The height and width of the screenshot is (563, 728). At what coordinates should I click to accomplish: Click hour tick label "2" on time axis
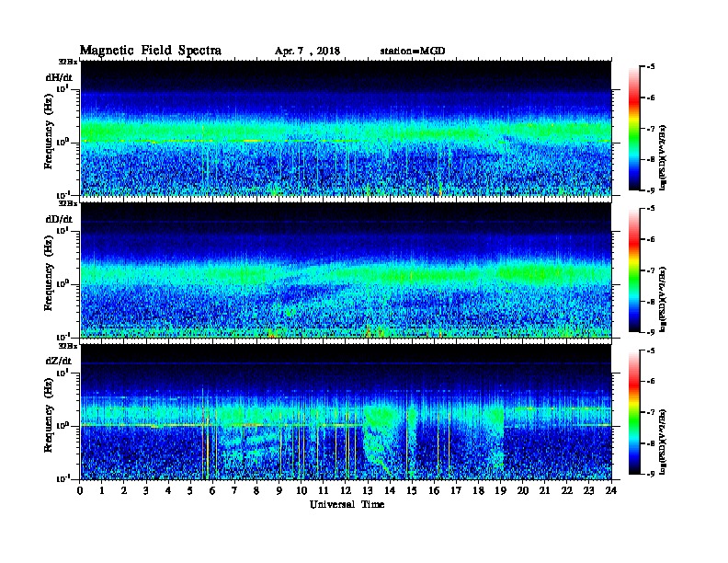pyautogui.click(x=124, y=490)
